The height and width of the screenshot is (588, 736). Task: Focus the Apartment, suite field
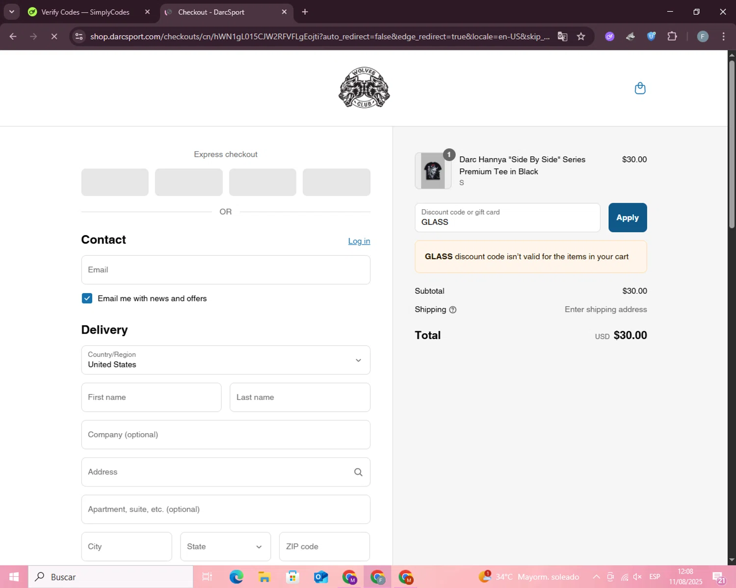click(226, 509)
